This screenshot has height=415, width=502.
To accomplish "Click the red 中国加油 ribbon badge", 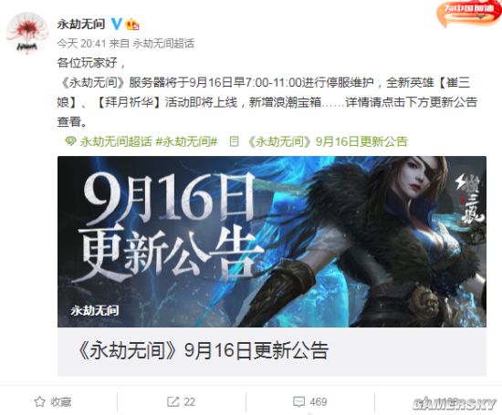I will [x=469, y=12].
